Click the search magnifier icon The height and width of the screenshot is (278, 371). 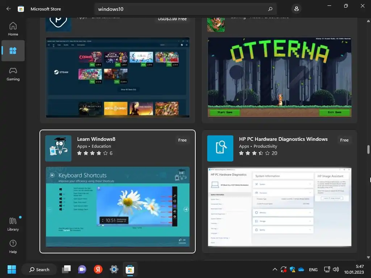point(270,9)
